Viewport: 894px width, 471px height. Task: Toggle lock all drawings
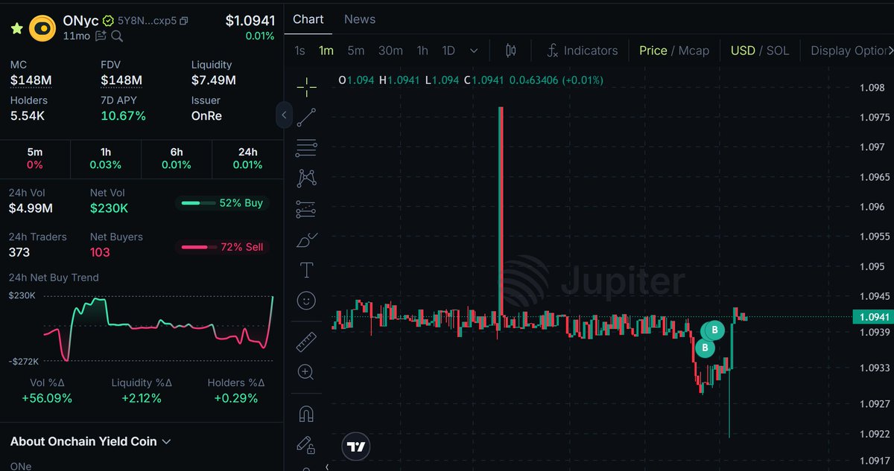[306, 444]
